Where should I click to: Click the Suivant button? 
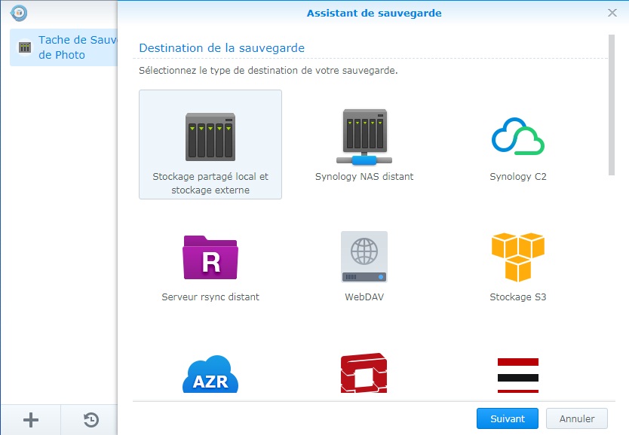tap(508, 418)
